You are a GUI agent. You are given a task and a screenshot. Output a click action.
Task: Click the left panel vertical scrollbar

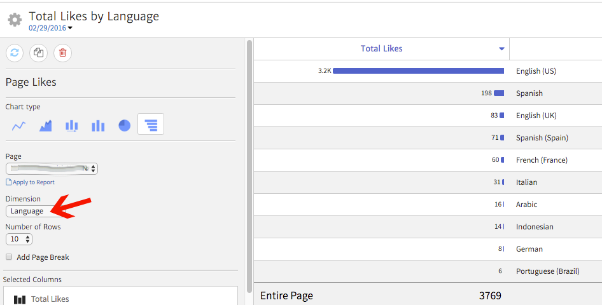point(249,159)
